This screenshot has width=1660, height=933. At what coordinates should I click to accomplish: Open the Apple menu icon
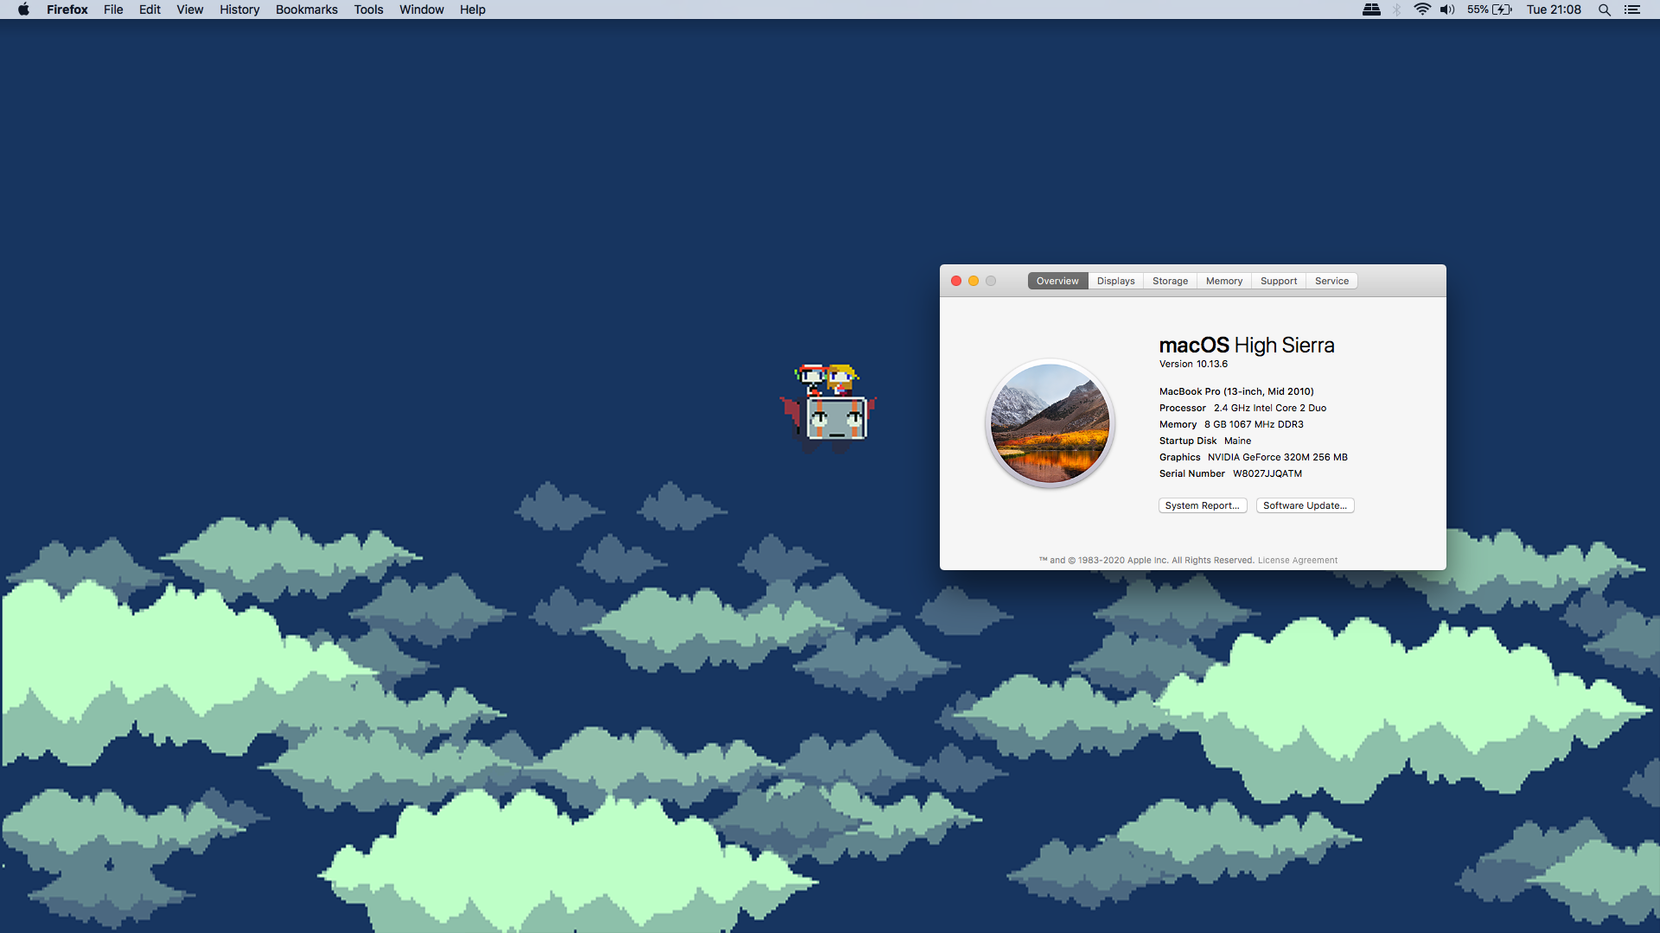23,10
